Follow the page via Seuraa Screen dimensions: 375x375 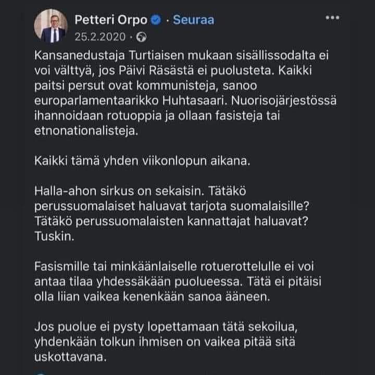[193, 20]
